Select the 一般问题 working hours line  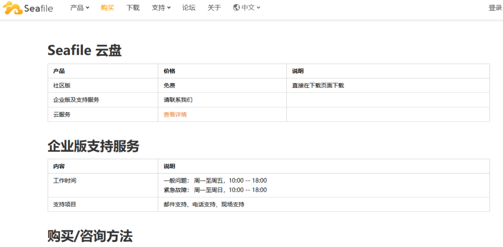point(215,180)
